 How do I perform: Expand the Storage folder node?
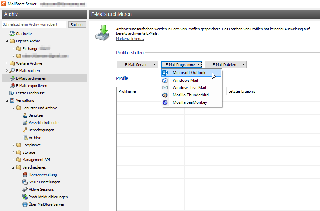(x=13, y=152)
